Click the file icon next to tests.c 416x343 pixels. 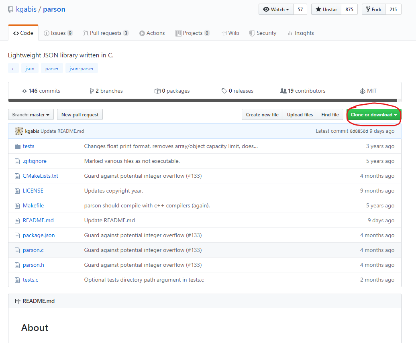(17, 280)
